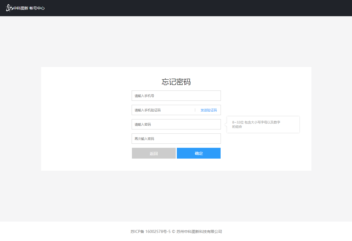Focus the 请输入手机号 phone number field
352x241 pixels.
click(x=176, y=96)
